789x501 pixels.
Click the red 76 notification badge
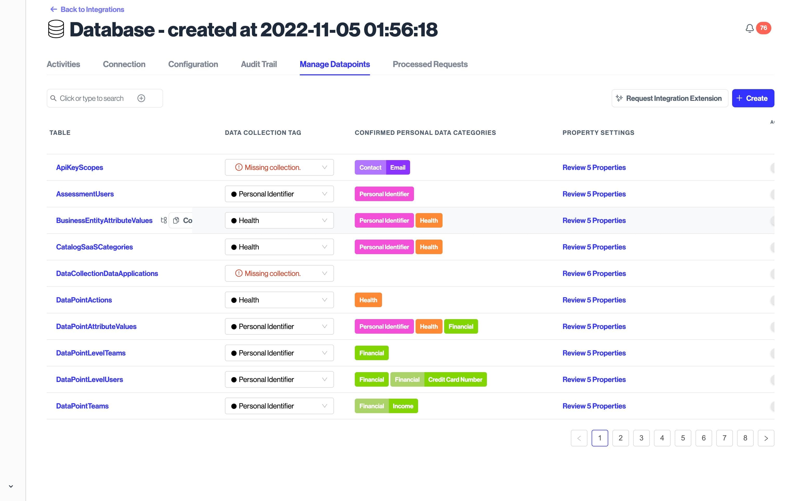764,28
